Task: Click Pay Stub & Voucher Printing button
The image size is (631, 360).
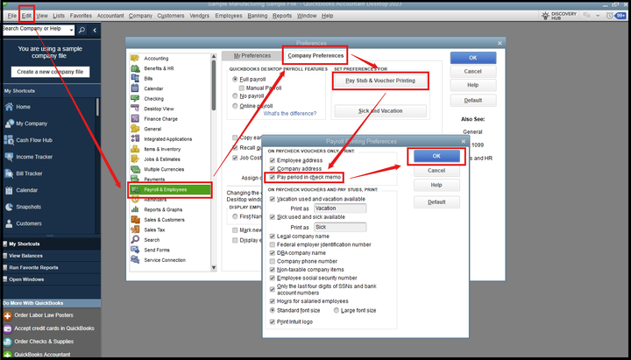Action: coord(380,81)
